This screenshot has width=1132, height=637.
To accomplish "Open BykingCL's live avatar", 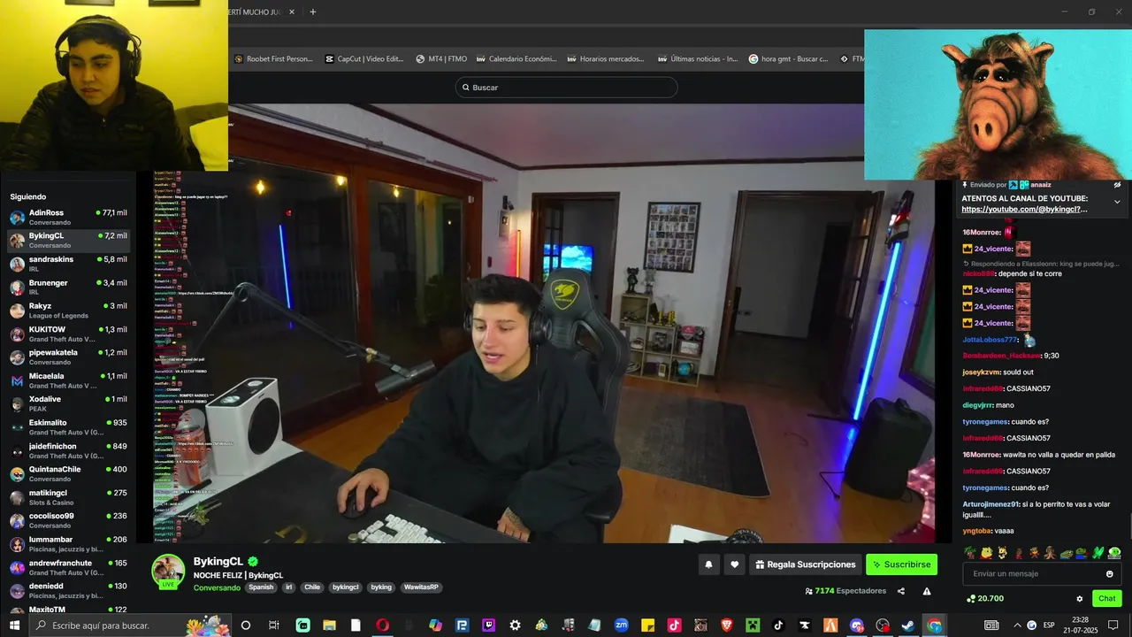I will [168, 571].
